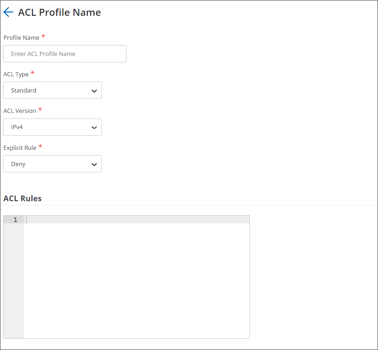Open the Explicit Rule dropdown showing Deny
Viewport: 378px width, 350px height.
pos(52,164)
